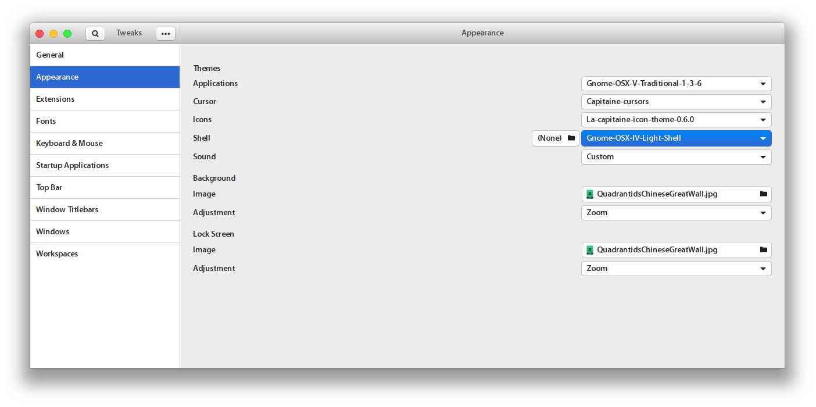816x407 pixels.
Task: Go to the Extensions section
Action: click(55, 99)
